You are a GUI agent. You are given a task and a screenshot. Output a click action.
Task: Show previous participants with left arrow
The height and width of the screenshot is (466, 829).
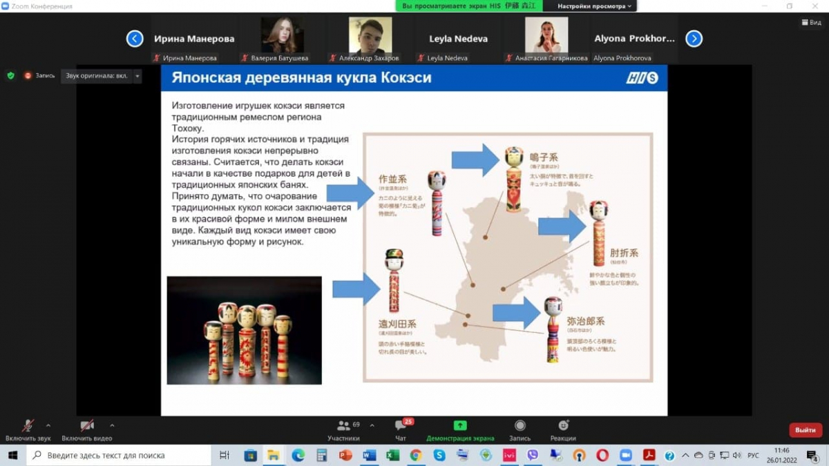135,39
